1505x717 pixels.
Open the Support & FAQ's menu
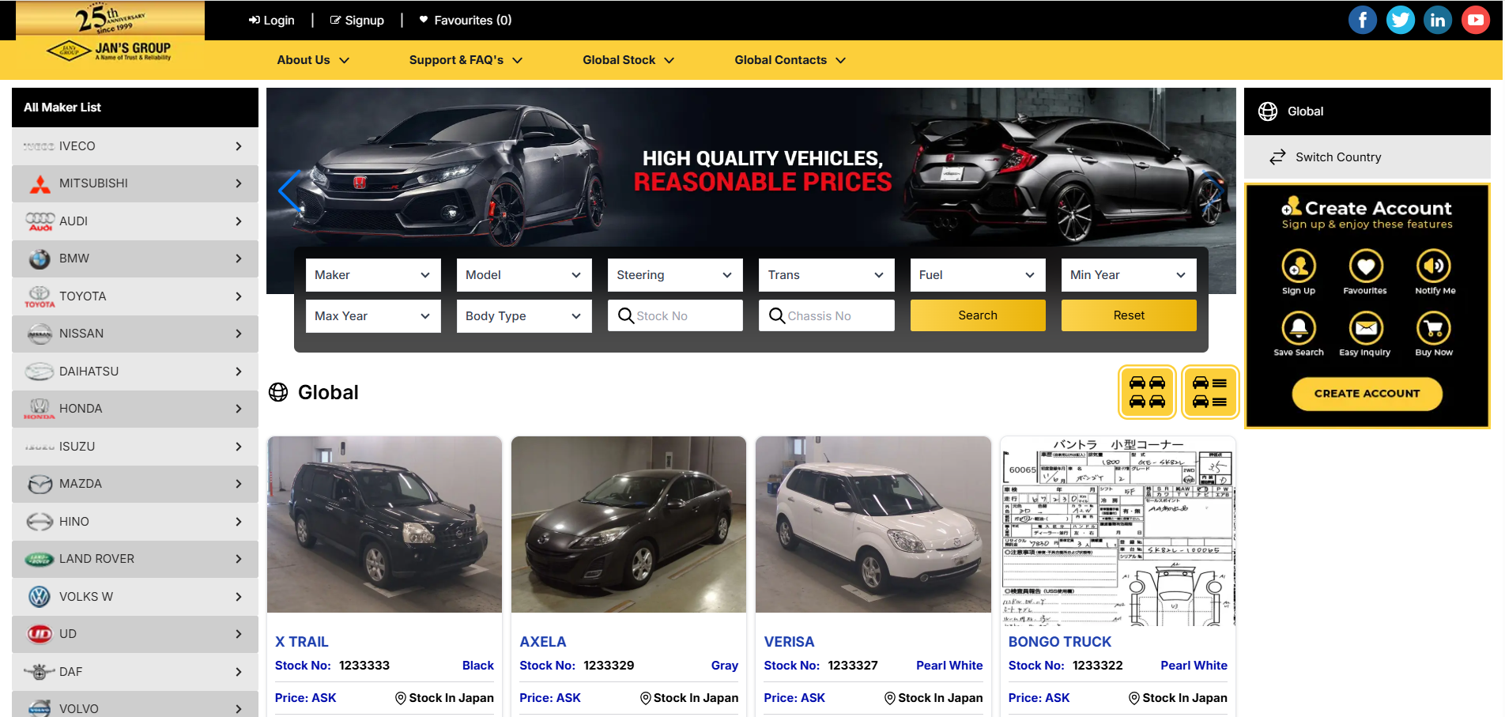click(466, 60)
